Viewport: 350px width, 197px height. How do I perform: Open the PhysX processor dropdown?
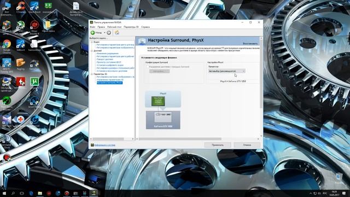(227, 71)
